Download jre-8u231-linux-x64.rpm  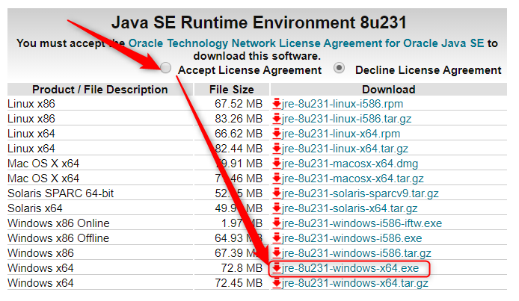point(341,134)
